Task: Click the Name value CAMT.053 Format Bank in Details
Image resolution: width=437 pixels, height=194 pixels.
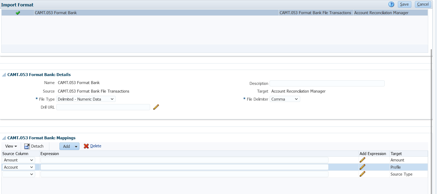Action: pyautogui.click(x=79, y=83)
